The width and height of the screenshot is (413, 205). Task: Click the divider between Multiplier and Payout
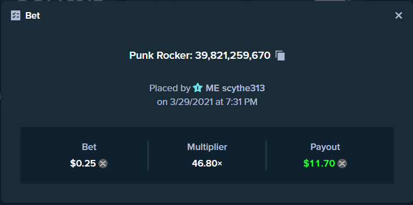point(266,155)
